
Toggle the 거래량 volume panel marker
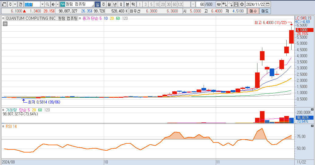[x=3, y=110]
